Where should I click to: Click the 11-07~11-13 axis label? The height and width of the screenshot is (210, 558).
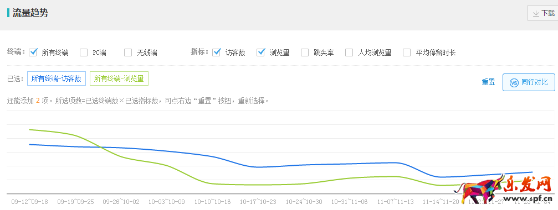[396, 202]
